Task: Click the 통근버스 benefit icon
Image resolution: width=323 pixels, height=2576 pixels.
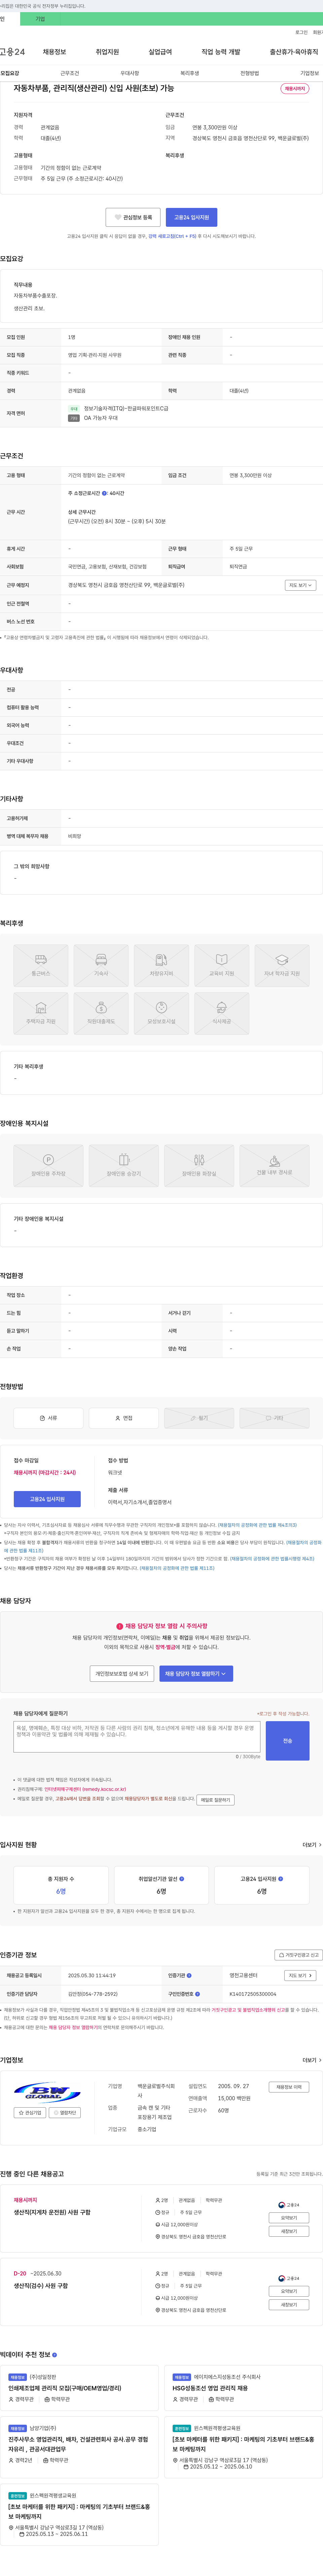Action: [x=41, y=965]
